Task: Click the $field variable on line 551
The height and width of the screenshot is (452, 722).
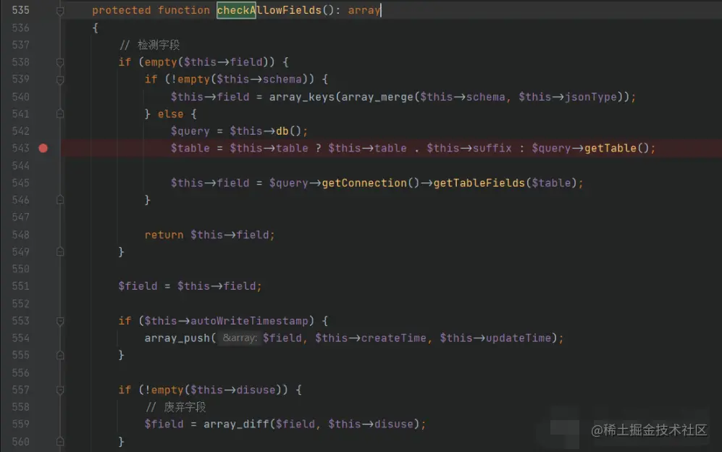Action: point(138,286)
